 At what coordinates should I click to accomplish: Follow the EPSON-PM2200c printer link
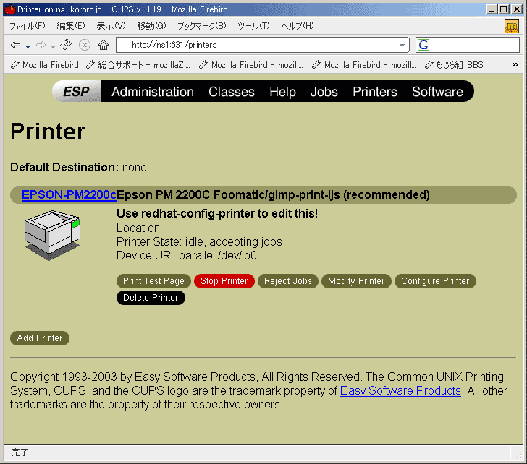[x=69, y=194]
